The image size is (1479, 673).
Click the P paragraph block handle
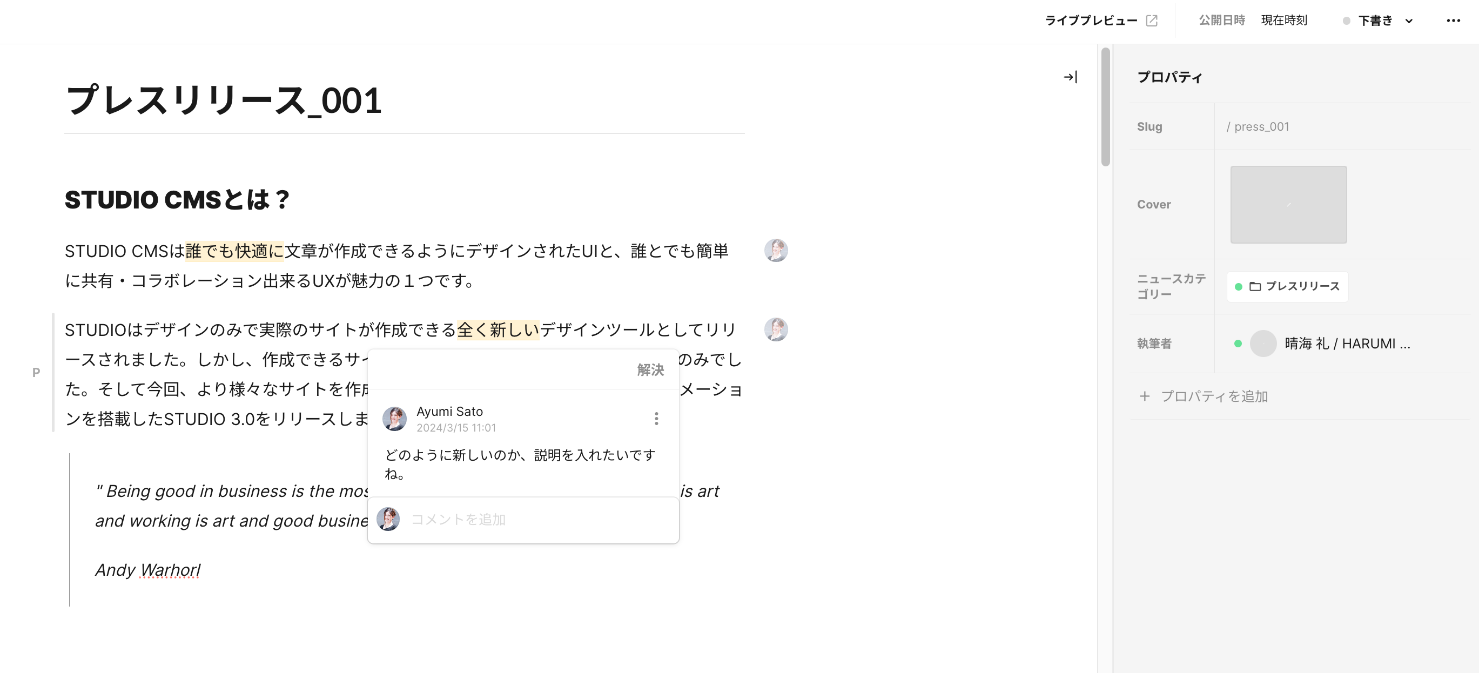click(36, 373)
